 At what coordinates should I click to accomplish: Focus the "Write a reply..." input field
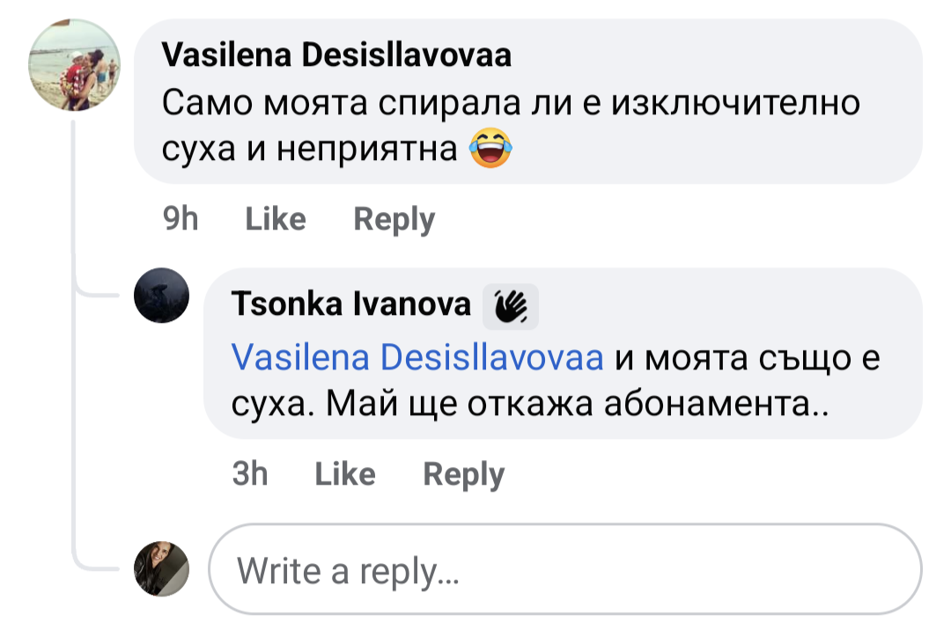564,570
